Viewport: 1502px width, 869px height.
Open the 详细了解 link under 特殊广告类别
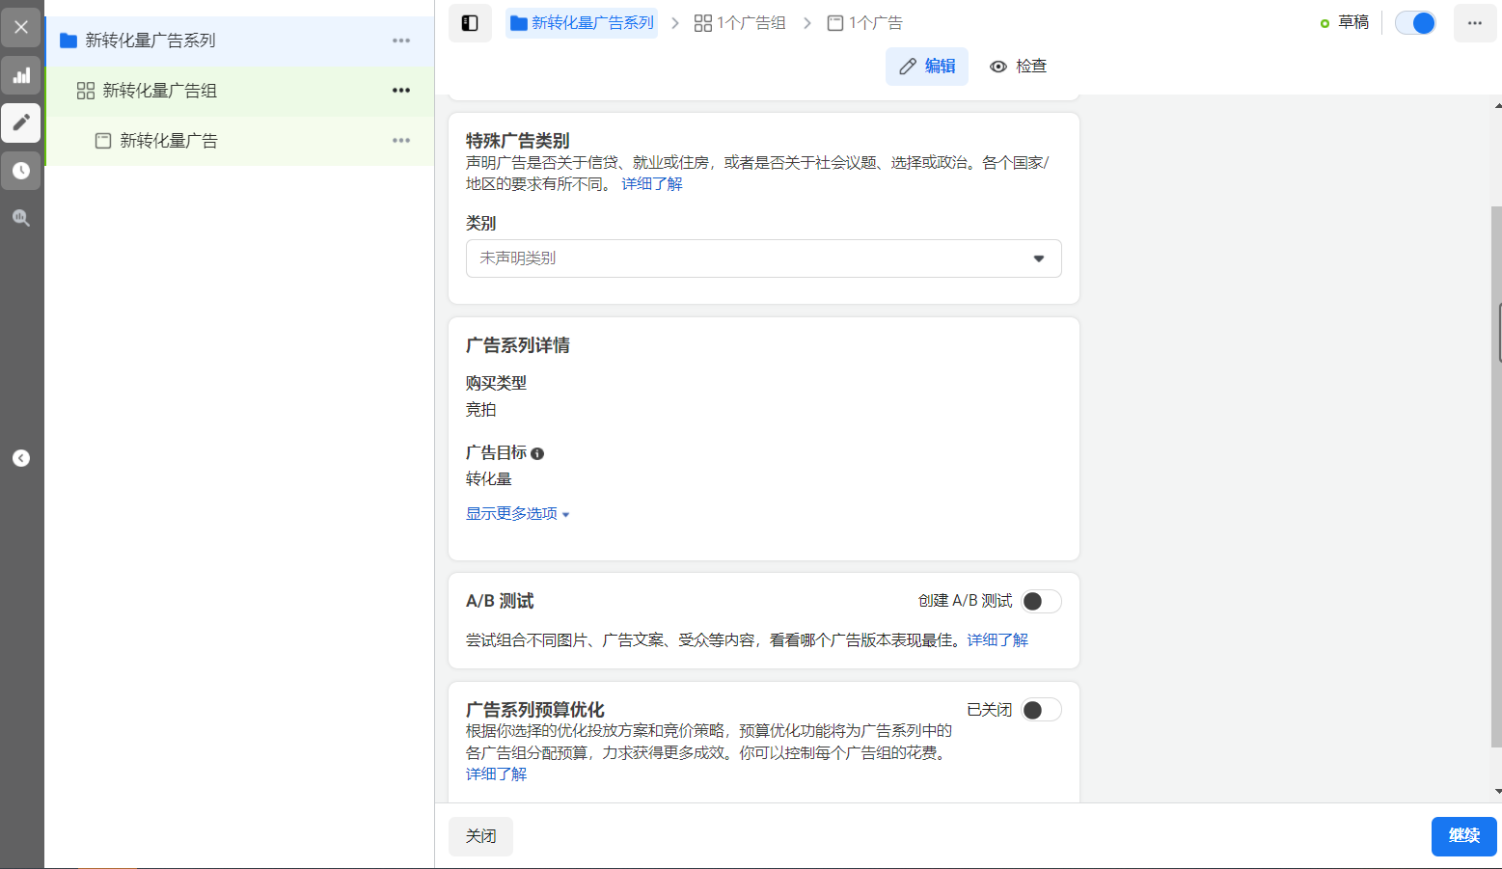pyautogui.click(x=650, y=183)
